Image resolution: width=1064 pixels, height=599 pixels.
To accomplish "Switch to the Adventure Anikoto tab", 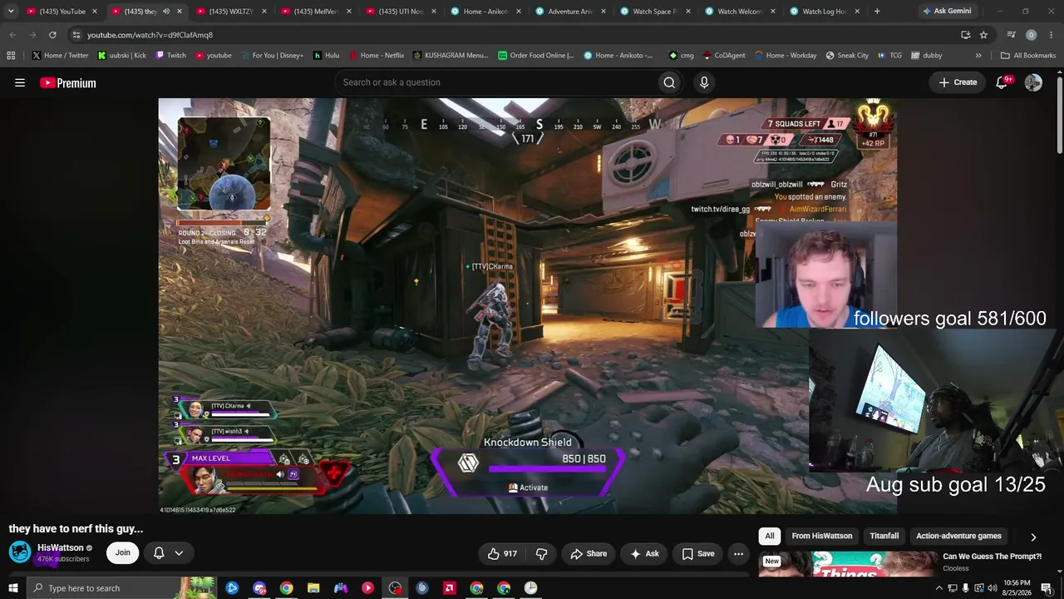I will tap(569, 12).
